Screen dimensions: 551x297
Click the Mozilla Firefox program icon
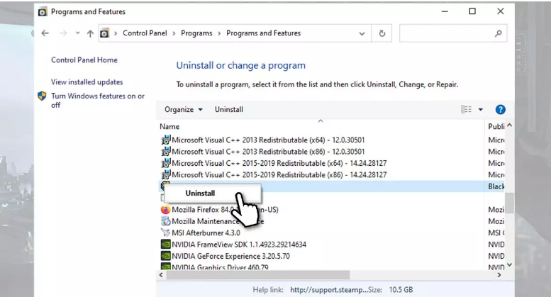click(x=165, y=210)
